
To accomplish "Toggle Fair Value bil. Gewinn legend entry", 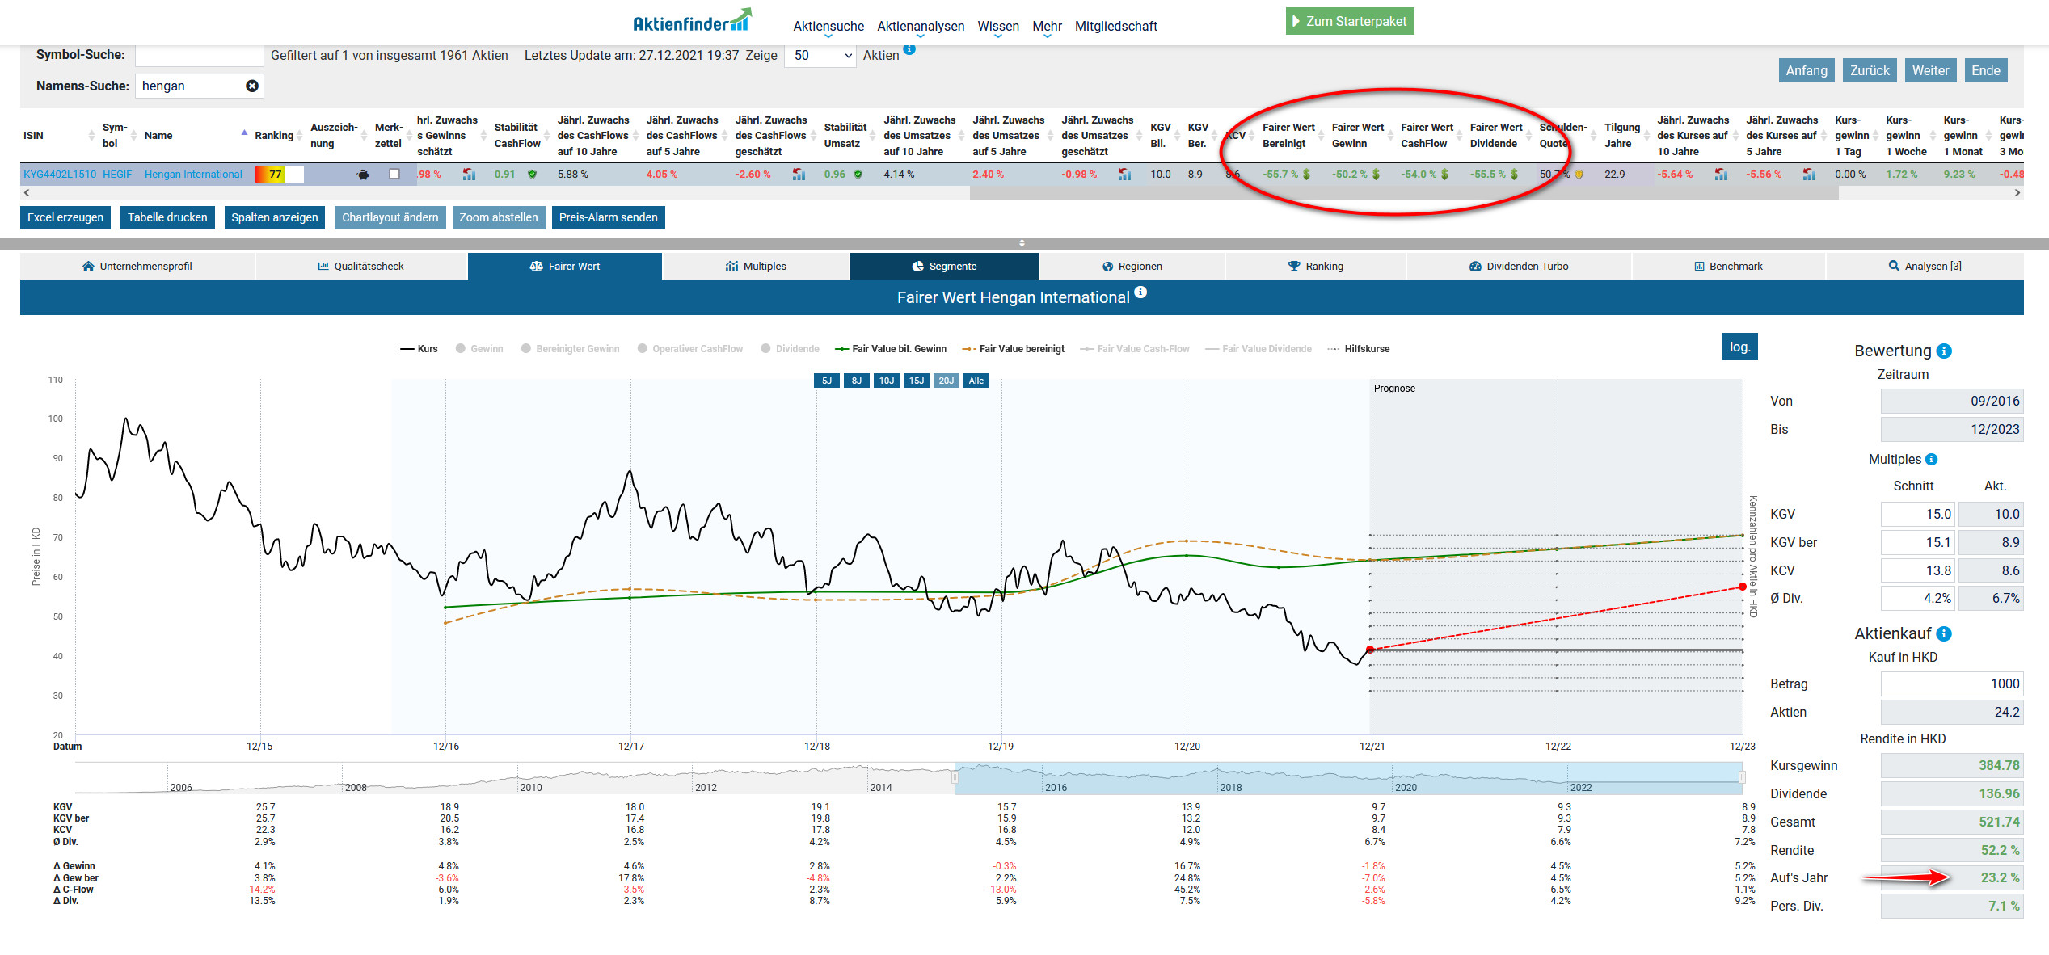I will coord(890,349).
